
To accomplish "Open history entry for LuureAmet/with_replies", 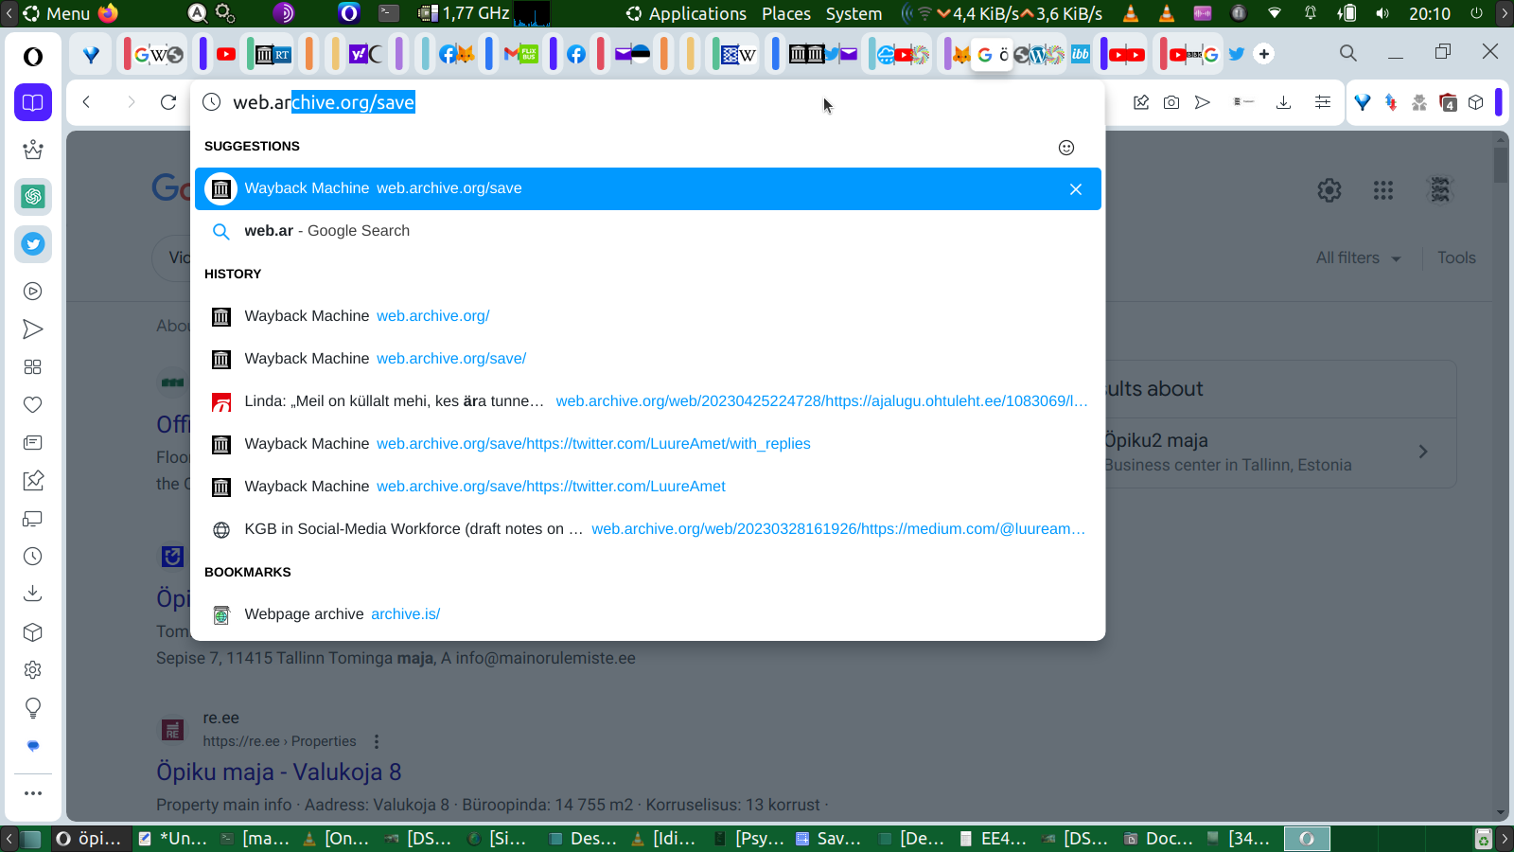I will (x=648, y=444).
